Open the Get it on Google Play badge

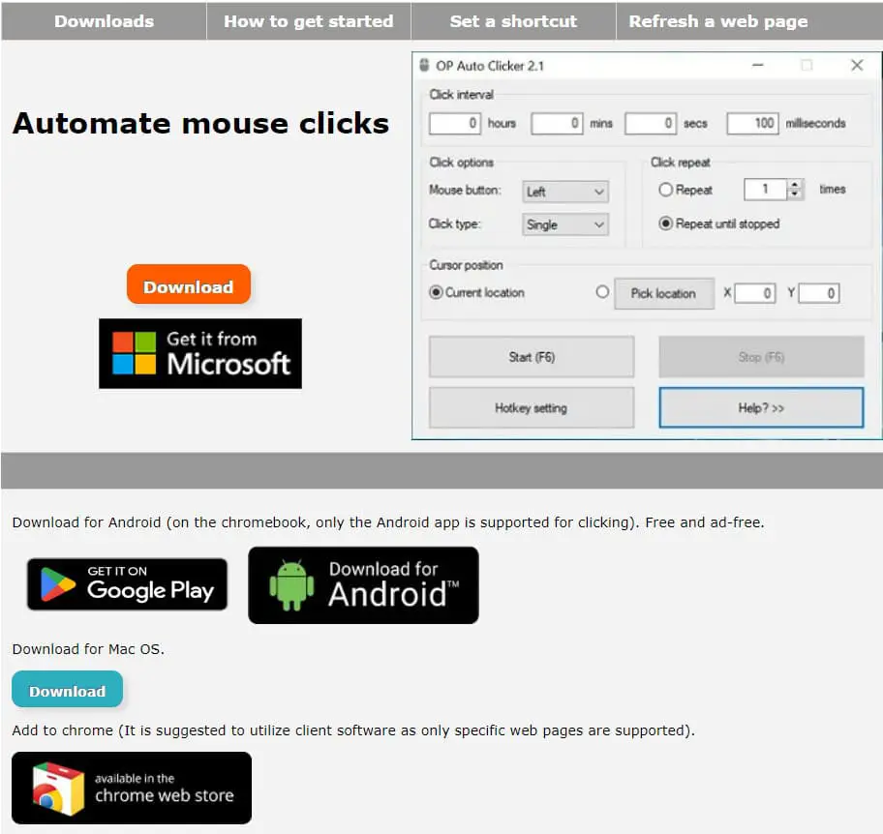127,584
